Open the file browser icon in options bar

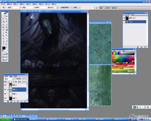pyautogui.click(x=97, y=7)
